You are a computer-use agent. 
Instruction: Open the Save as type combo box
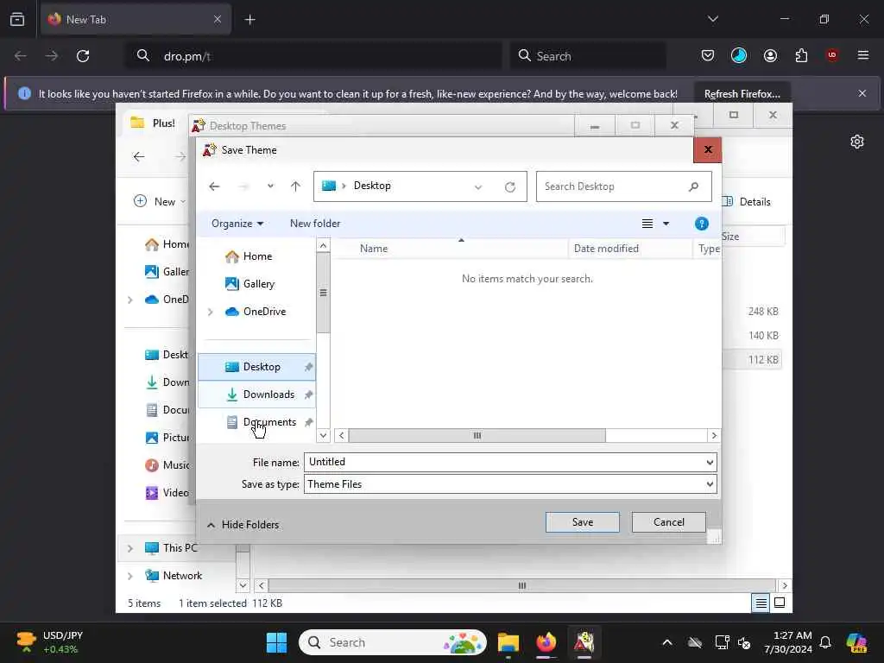coord(510,484)
